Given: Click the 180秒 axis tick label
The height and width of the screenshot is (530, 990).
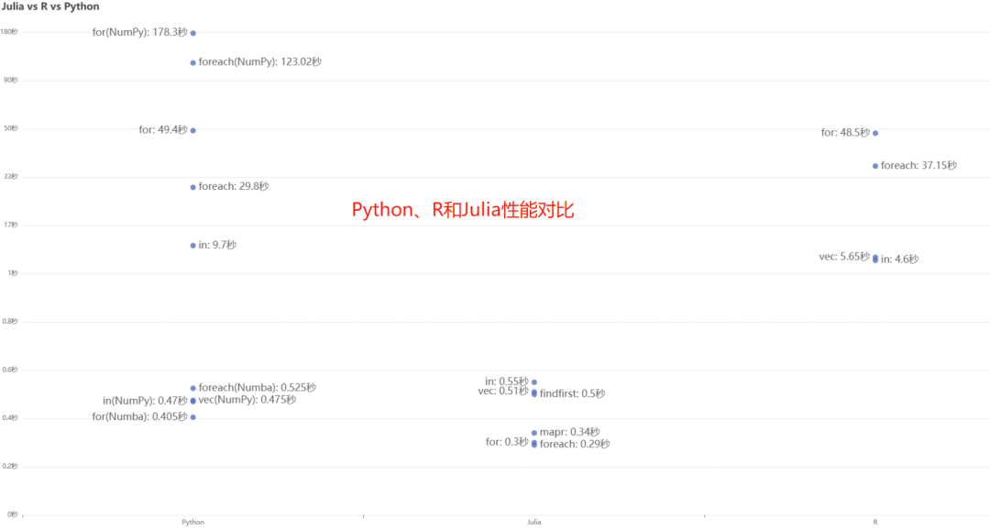Looking at the screenshot, I should [8, 30].
